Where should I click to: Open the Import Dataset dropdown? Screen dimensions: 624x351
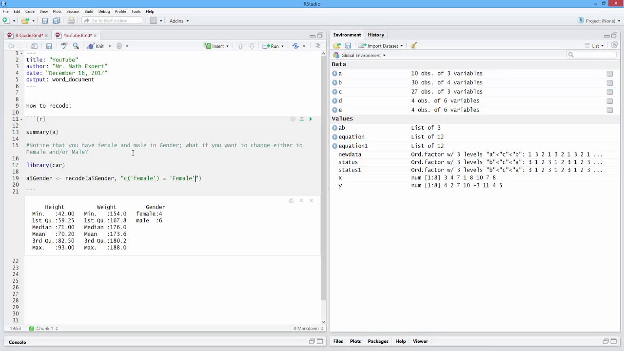pos(381,46)
